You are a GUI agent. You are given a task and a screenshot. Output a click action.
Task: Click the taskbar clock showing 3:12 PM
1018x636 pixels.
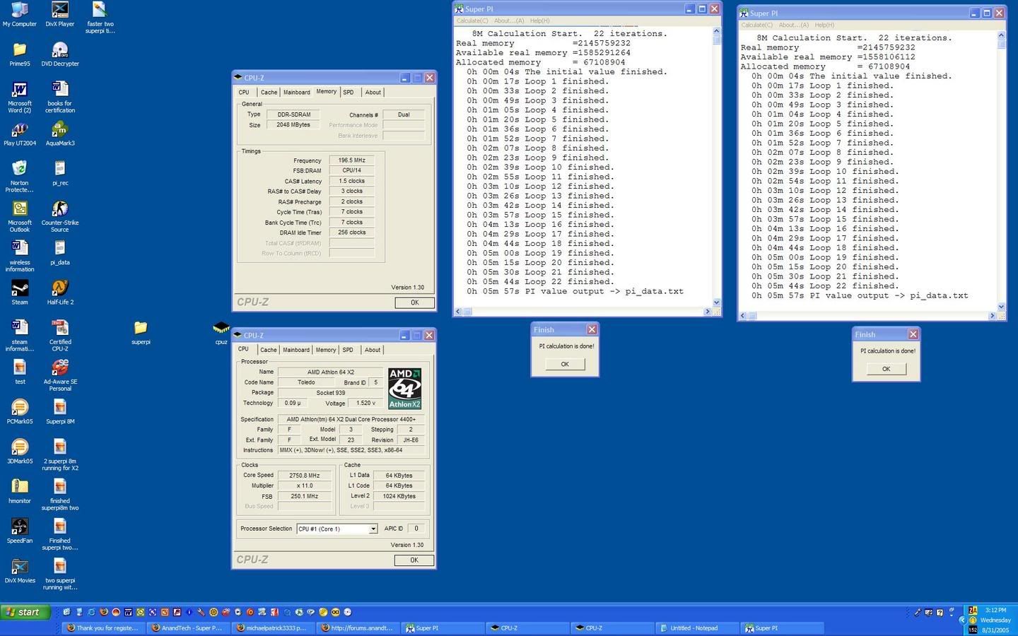pyautogui.click(x=995, y=610)
